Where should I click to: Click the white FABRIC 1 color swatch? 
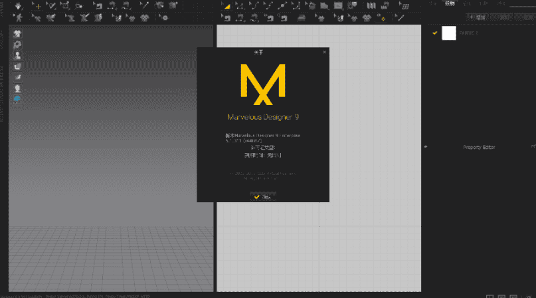(x=449, y=33)
